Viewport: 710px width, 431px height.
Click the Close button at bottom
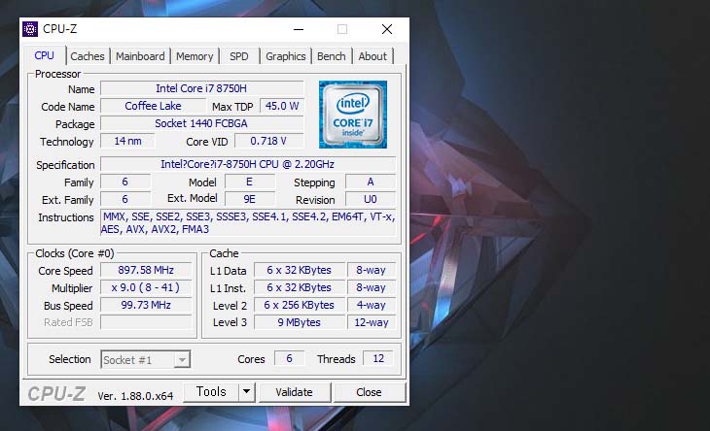click(x=369, y=392)
